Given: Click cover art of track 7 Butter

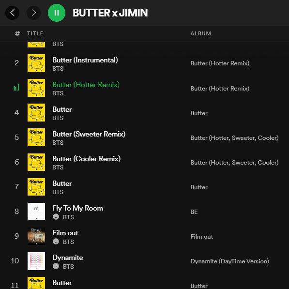Looking at the screenshot, I should tap(36, 187).
